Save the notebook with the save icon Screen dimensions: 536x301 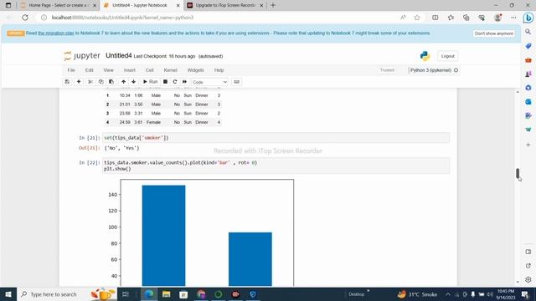click(67, 82)
